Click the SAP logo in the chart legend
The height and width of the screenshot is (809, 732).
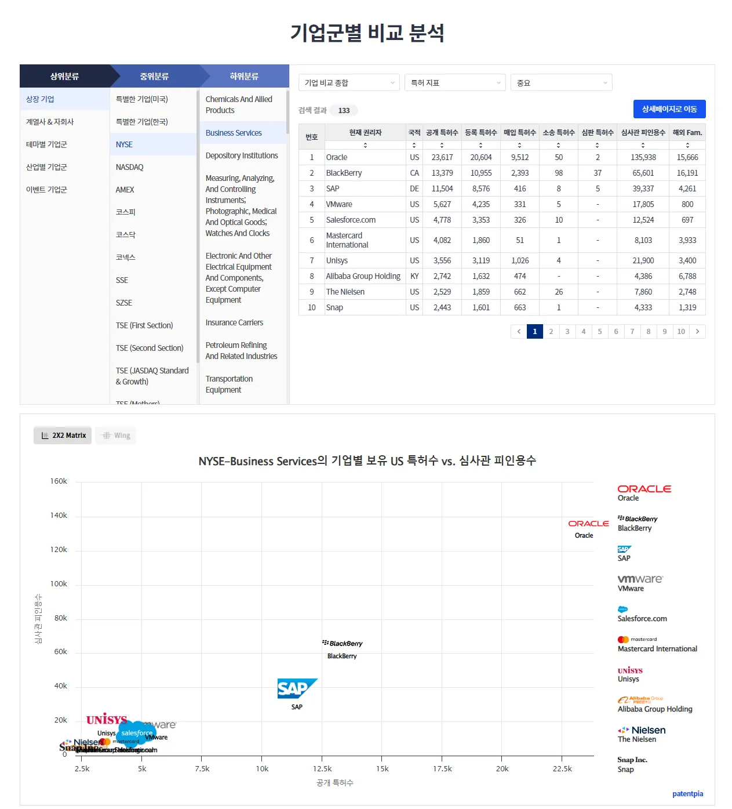(624, 549)
